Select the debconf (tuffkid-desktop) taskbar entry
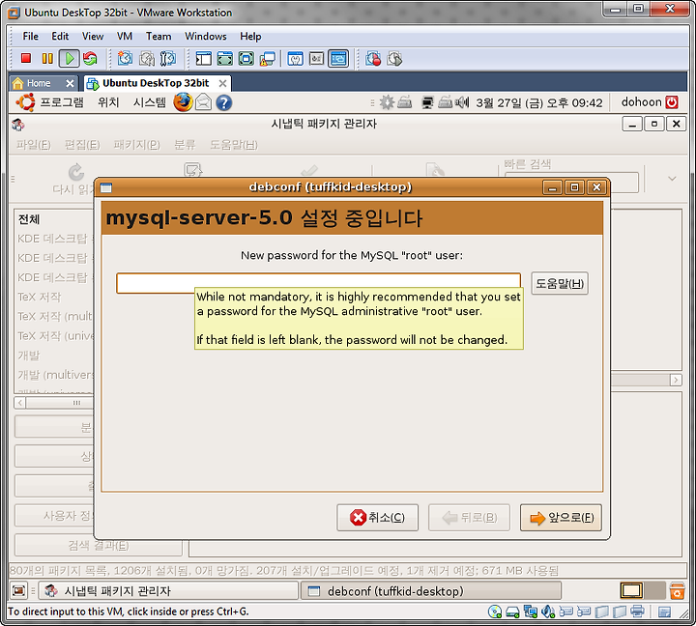 click(431, 591)
